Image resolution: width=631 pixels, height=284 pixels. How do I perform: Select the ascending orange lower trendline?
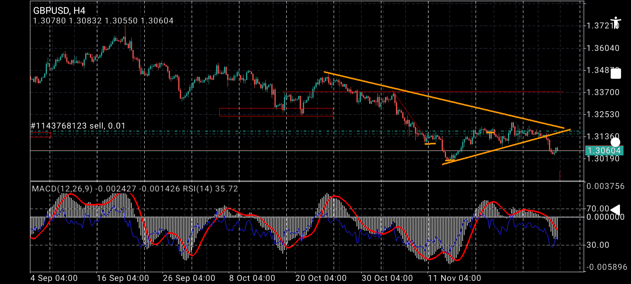[506, 146]
